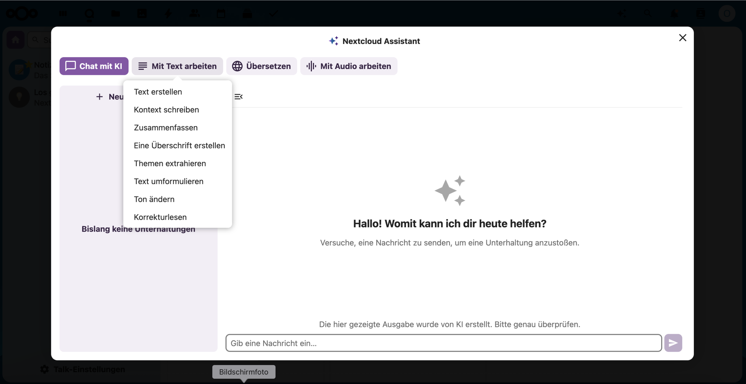Open the Chat mit KI tab
746x384 pixels.
tap(94, 66)
